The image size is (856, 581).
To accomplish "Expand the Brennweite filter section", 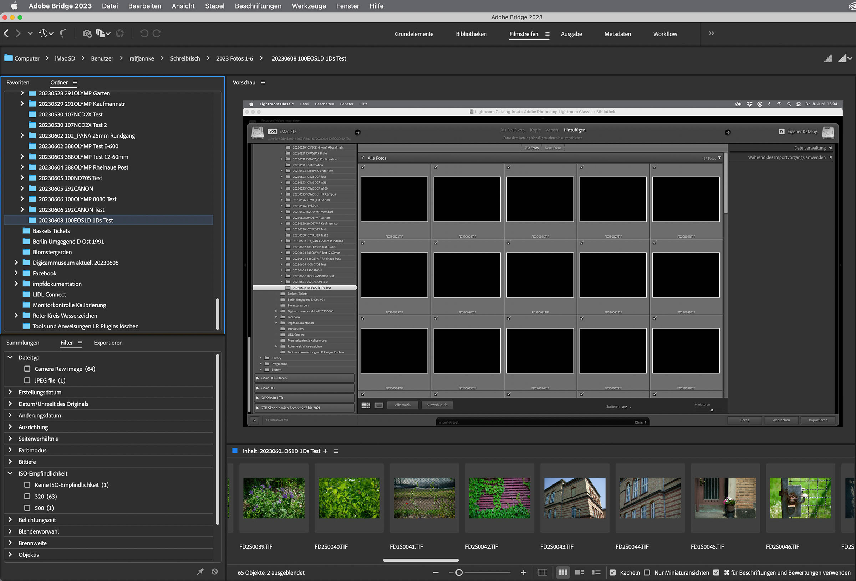I will (x=10, y=543).
